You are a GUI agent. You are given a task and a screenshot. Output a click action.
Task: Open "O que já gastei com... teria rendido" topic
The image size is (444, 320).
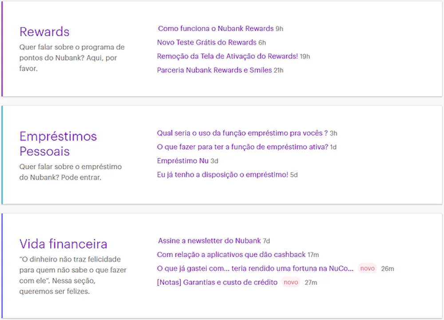tap(255, 269)
